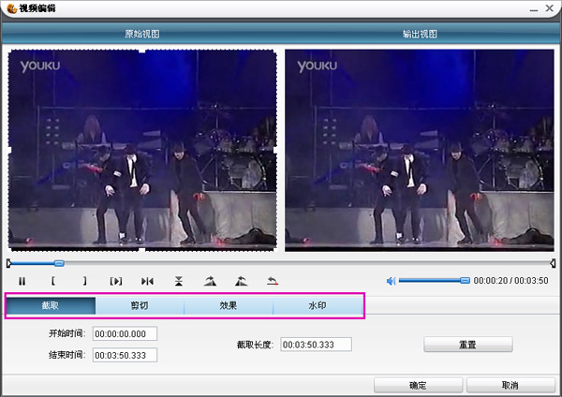Viewport: 562px width, 397px height.
Task: Confirm with the 确定 button
Action: click(419, 385)
